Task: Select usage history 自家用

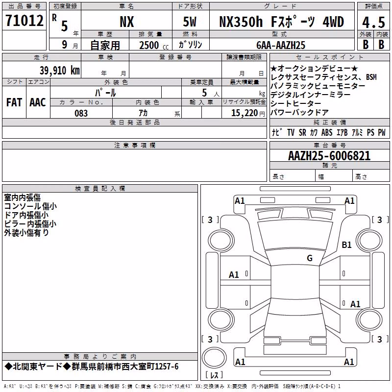Action: tap(105, 45)
